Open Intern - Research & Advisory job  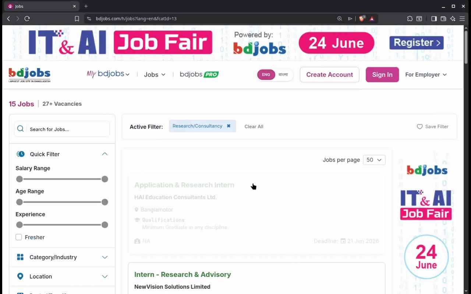[x=183, y=275]
